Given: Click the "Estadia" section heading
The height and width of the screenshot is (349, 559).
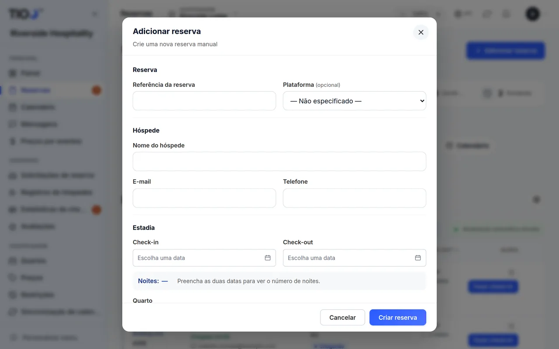Looking at the screenshot, I should pos(144,228).
